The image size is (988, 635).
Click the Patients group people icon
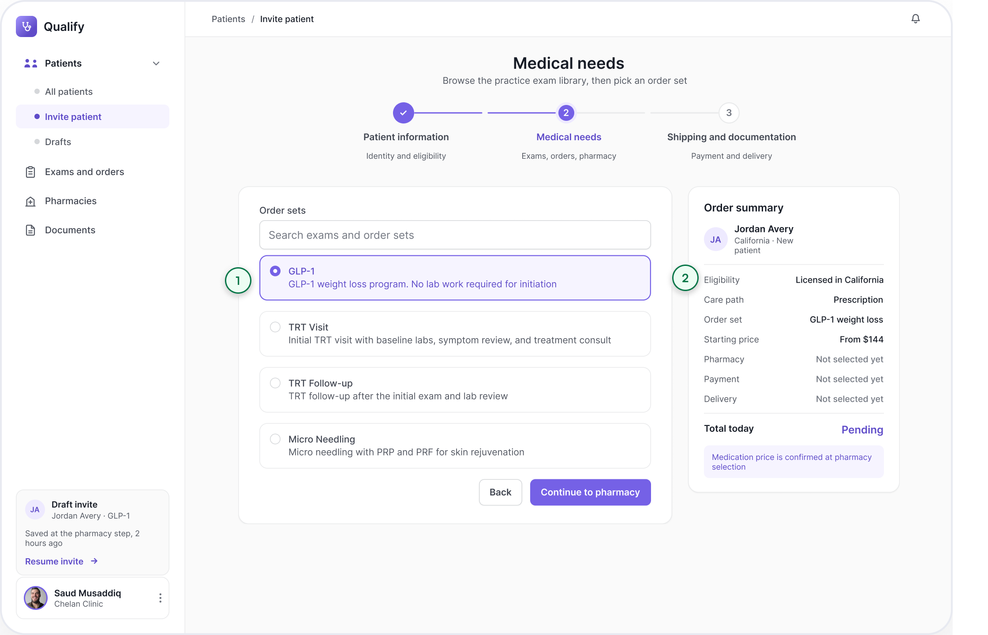[30, 63]
